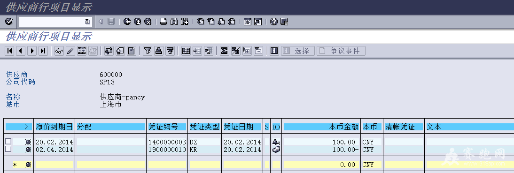
Task: Select layout icon
Action: [197, 51]
